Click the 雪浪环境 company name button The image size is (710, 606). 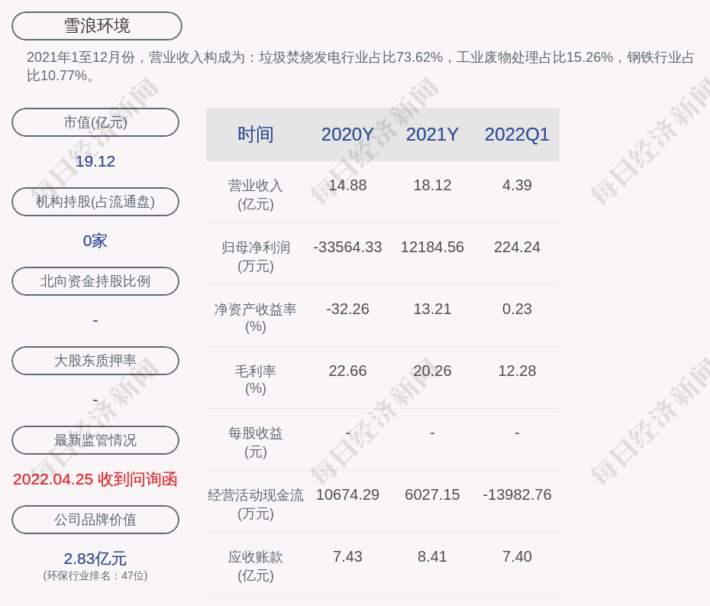tap(96, 26)
